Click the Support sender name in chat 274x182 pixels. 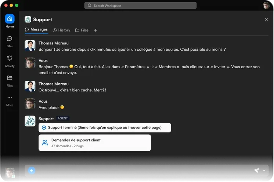[x=46, y=119]
